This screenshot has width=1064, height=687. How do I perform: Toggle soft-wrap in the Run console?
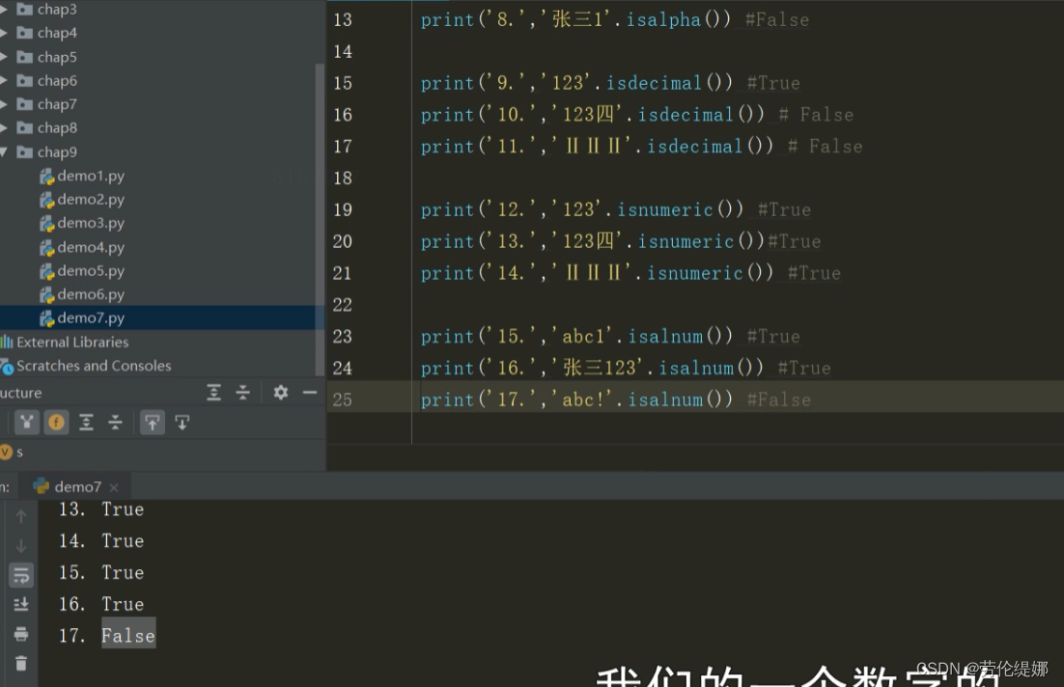pos(21,572)
